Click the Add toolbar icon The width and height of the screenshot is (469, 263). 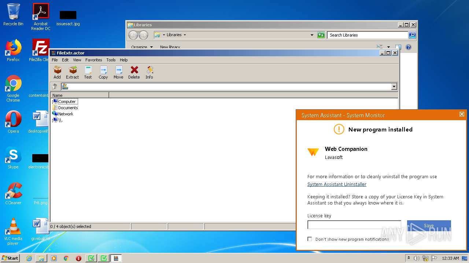tap(57, 72)
